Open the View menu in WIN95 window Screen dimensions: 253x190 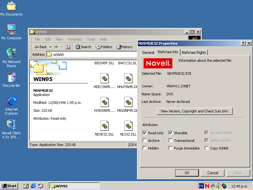coord(59,39)
